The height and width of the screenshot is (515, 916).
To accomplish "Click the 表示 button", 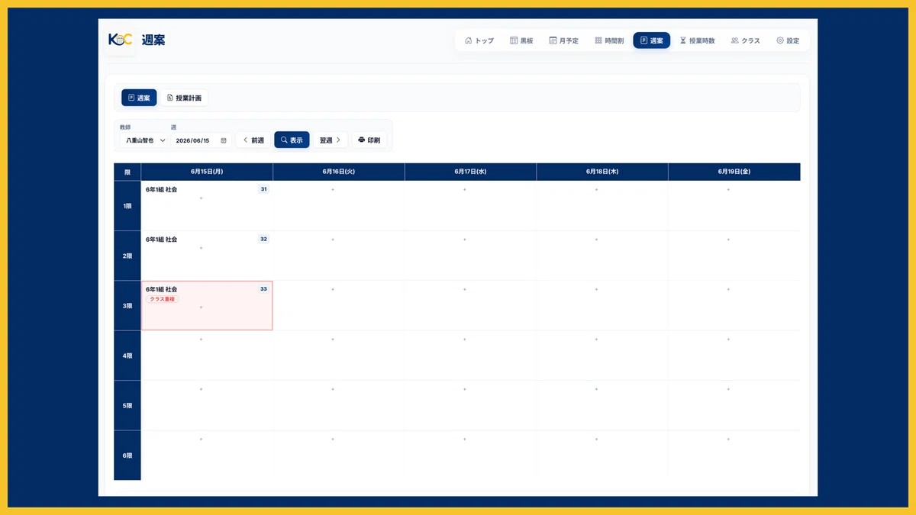I will tap(292, 140).
